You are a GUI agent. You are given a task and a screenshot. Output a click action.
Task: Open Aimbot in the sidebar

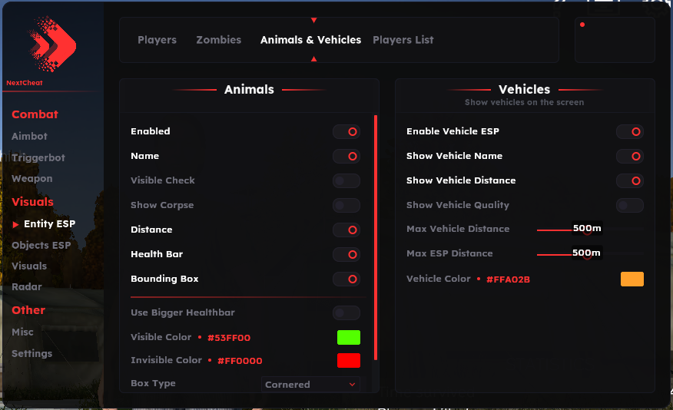[x=29, y=136]
